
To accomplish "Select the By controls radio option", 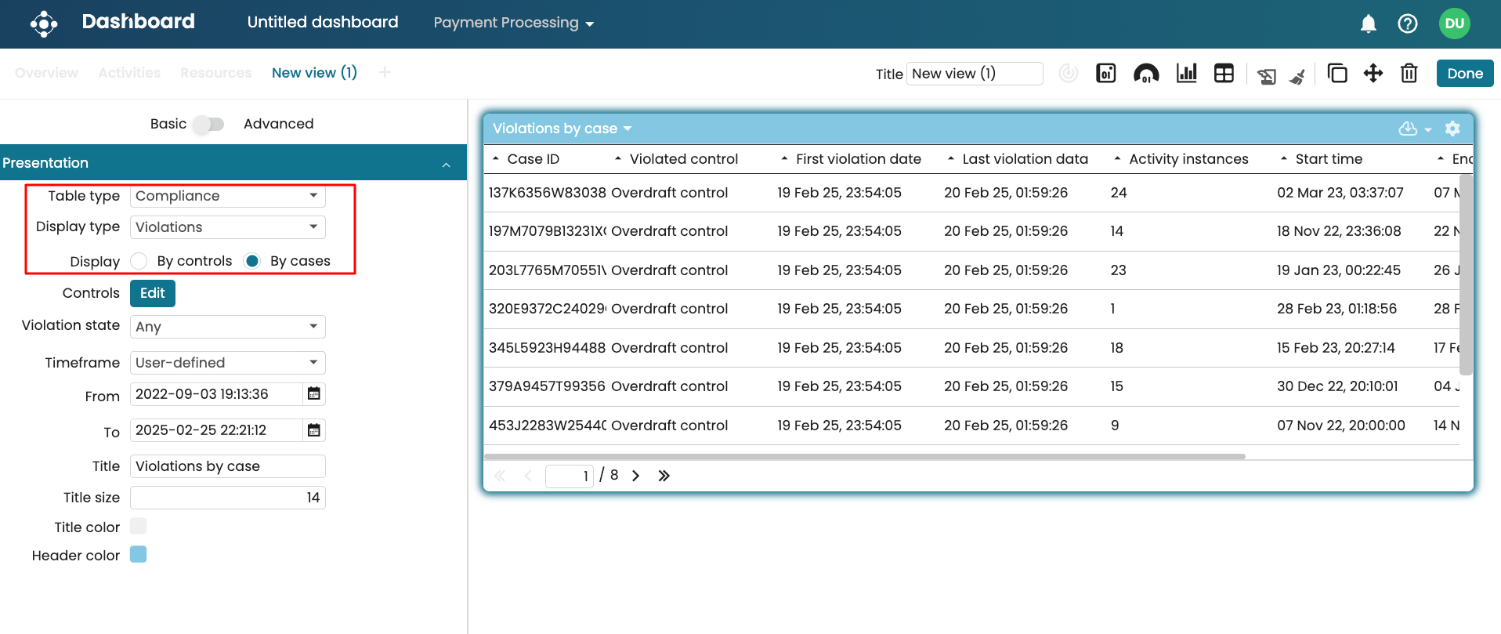I will [x=139, y=261].
